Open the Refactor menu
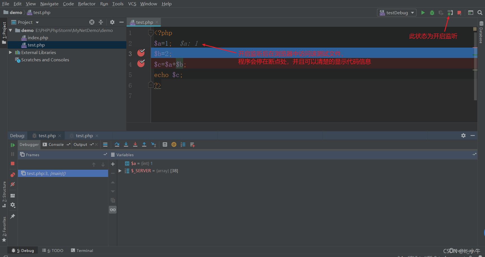Viewport: 485px width, 257px height. 87,4
